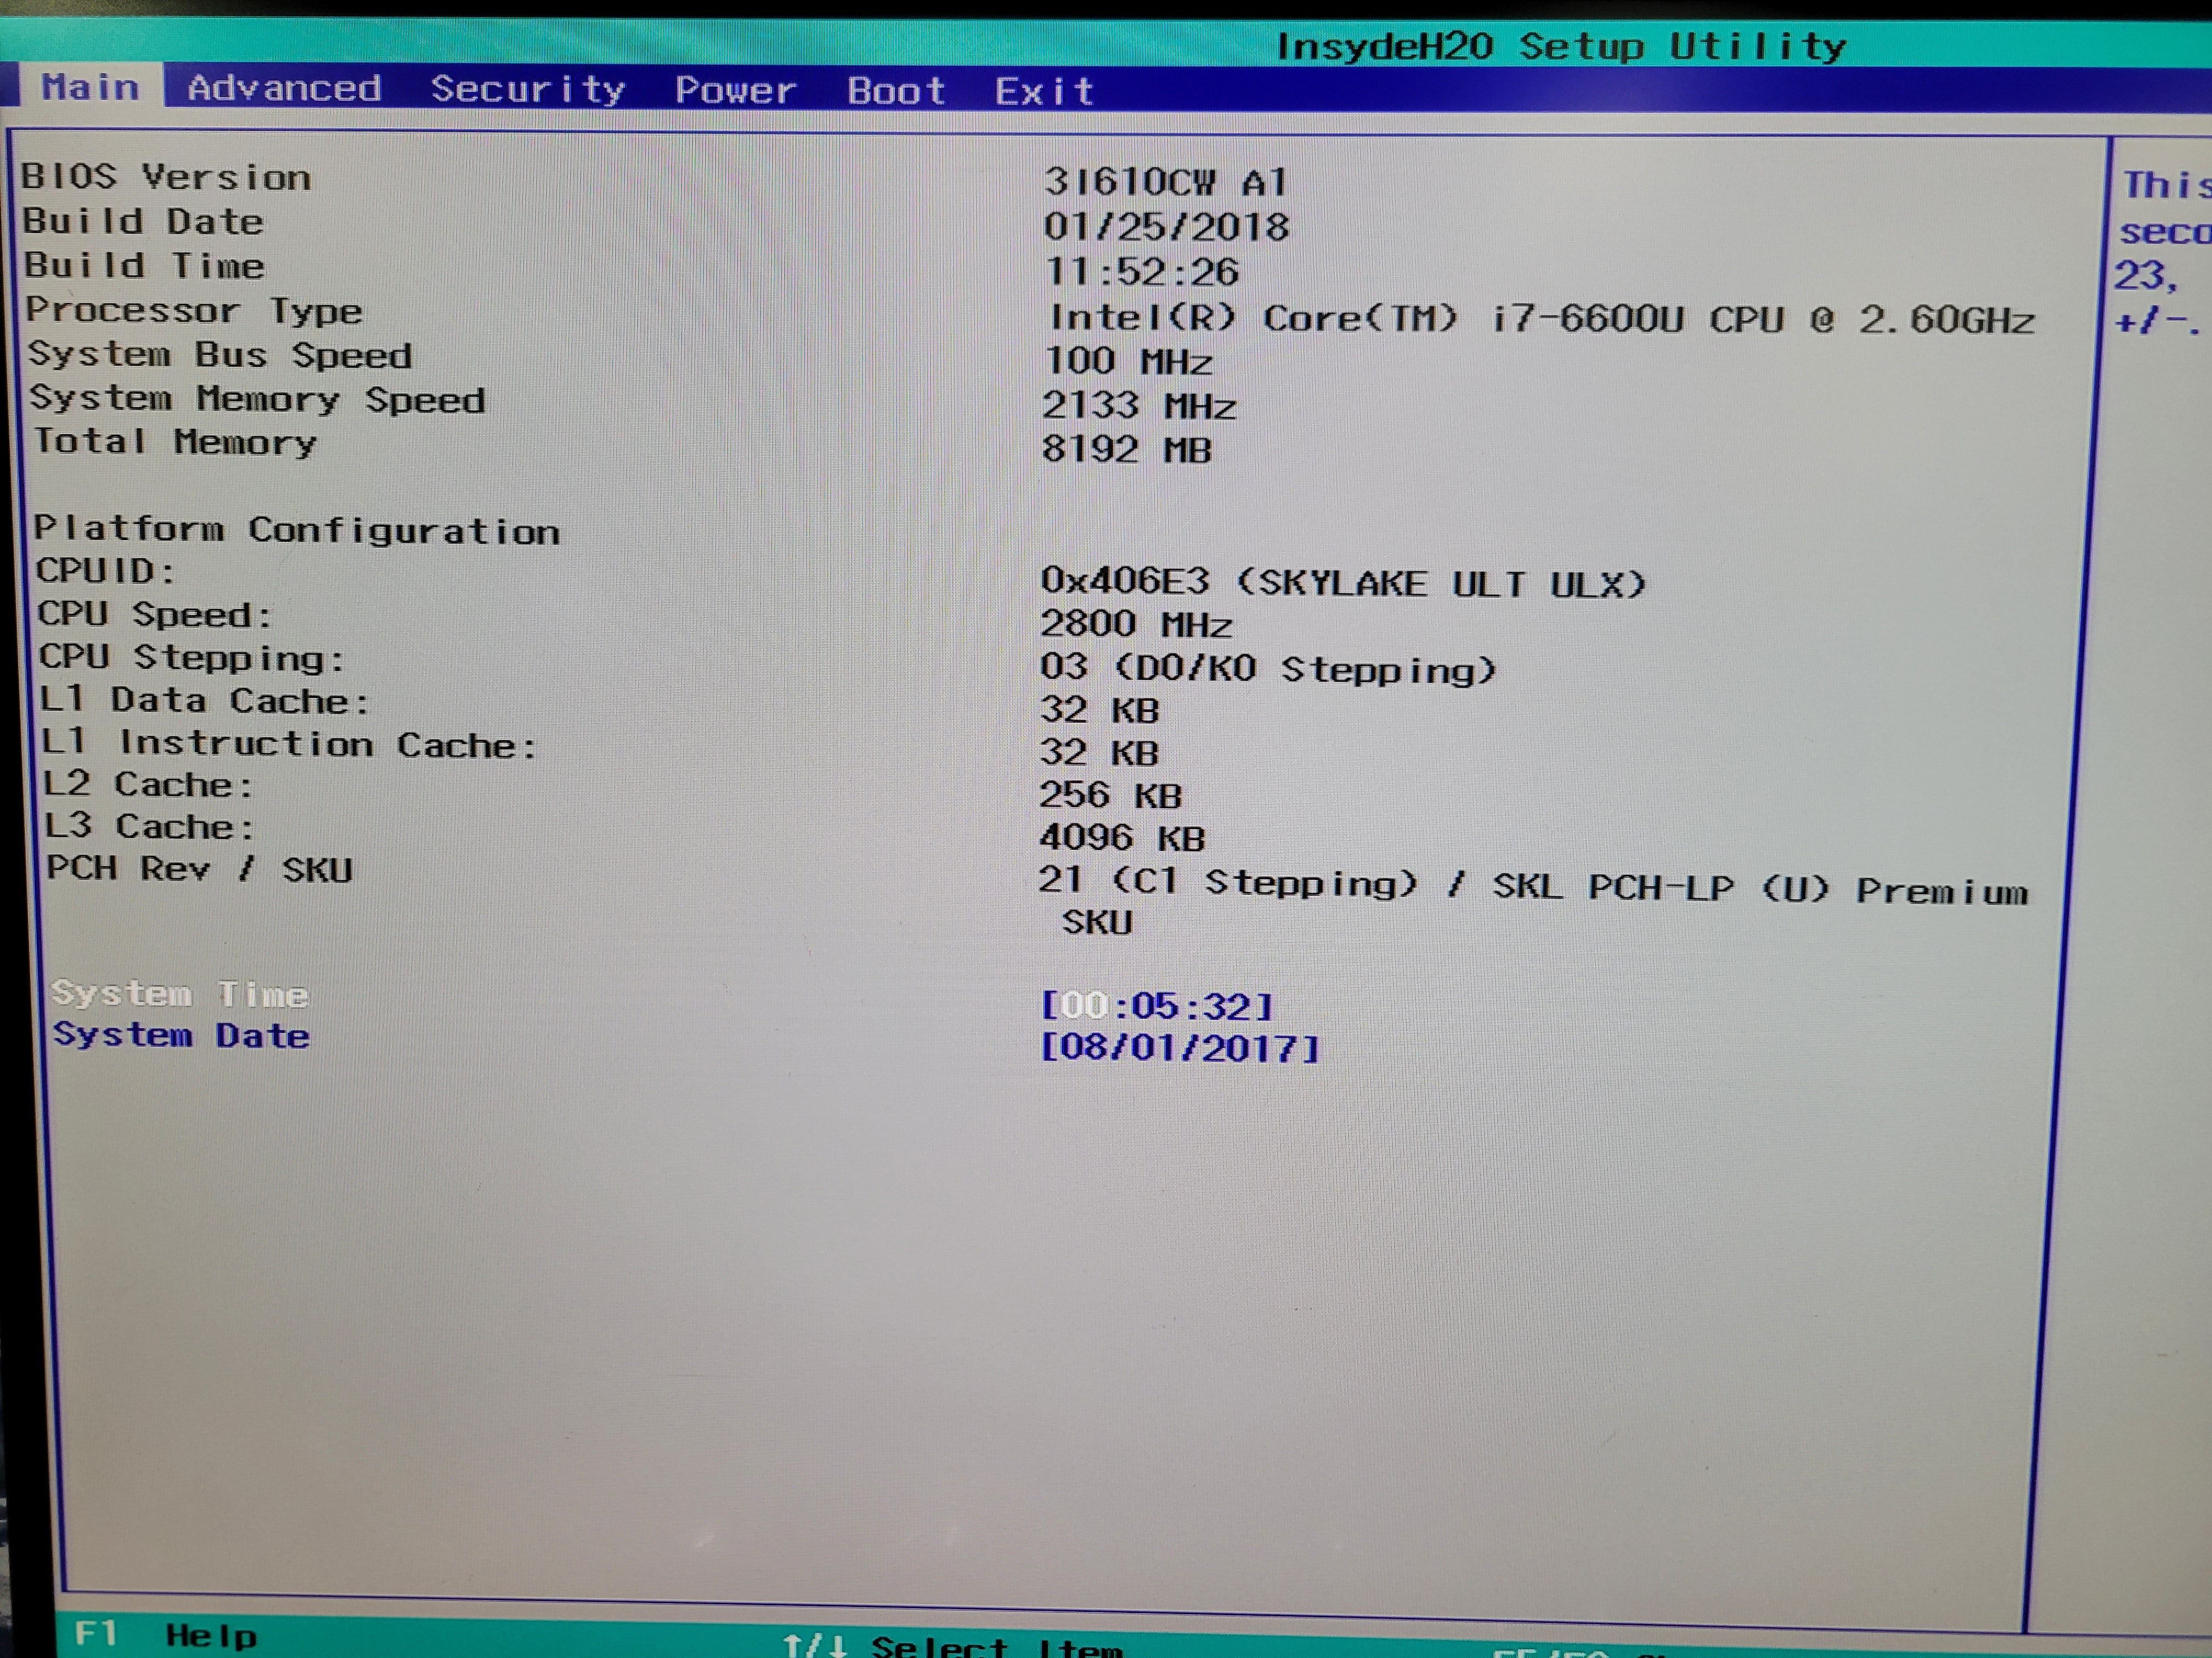Click the L1 Instruction Cache label
The height and width of the screenshot is (1658, 2212).
click(x=290, y=743)
